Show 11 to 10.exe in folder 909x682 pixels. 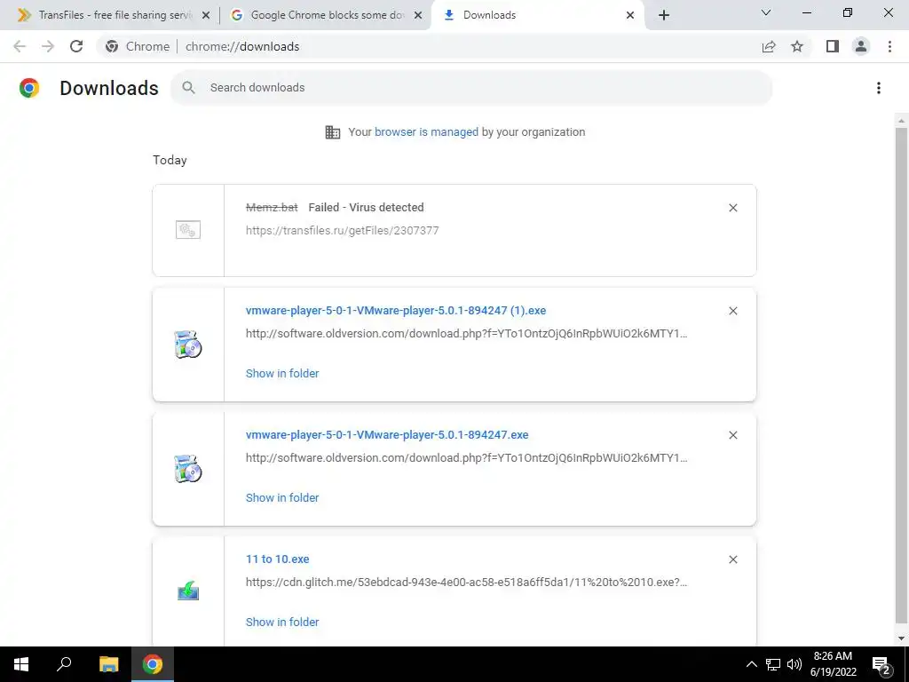(x=282, y=622)
